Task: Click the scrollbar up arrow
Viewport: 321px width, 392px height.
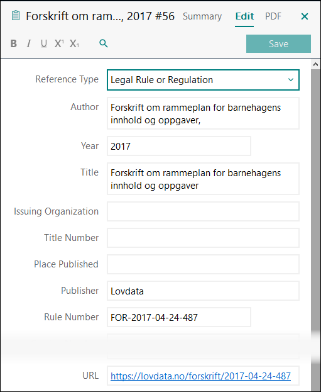Action: coord(315,65)
